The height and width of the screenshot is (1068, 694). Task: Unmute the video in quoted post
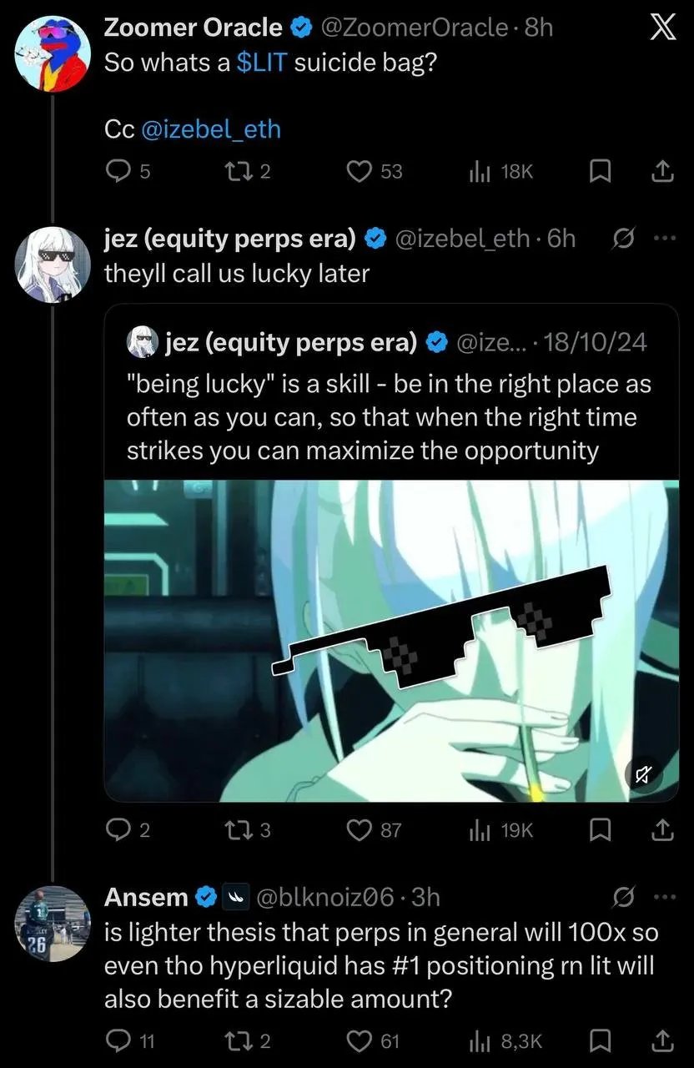(643, 776)
